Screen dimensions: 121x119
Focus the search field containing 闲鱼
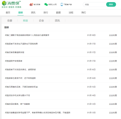pyautogui.click(x=95, y=5)
